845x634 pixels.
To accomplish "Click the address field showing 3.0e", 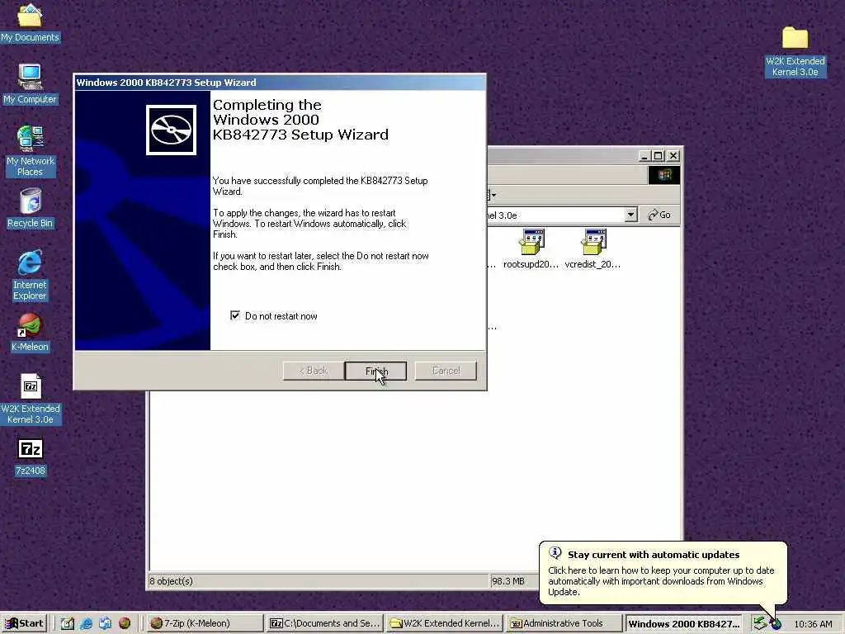I will (555, 215).
